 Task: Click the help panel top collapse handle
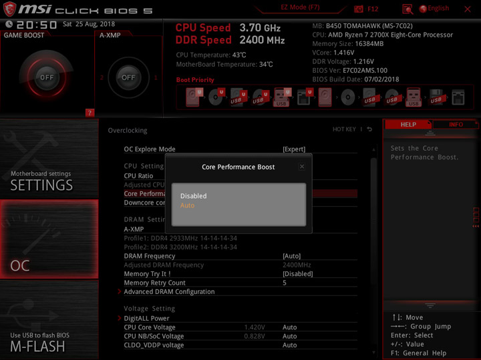coord(430,133)
